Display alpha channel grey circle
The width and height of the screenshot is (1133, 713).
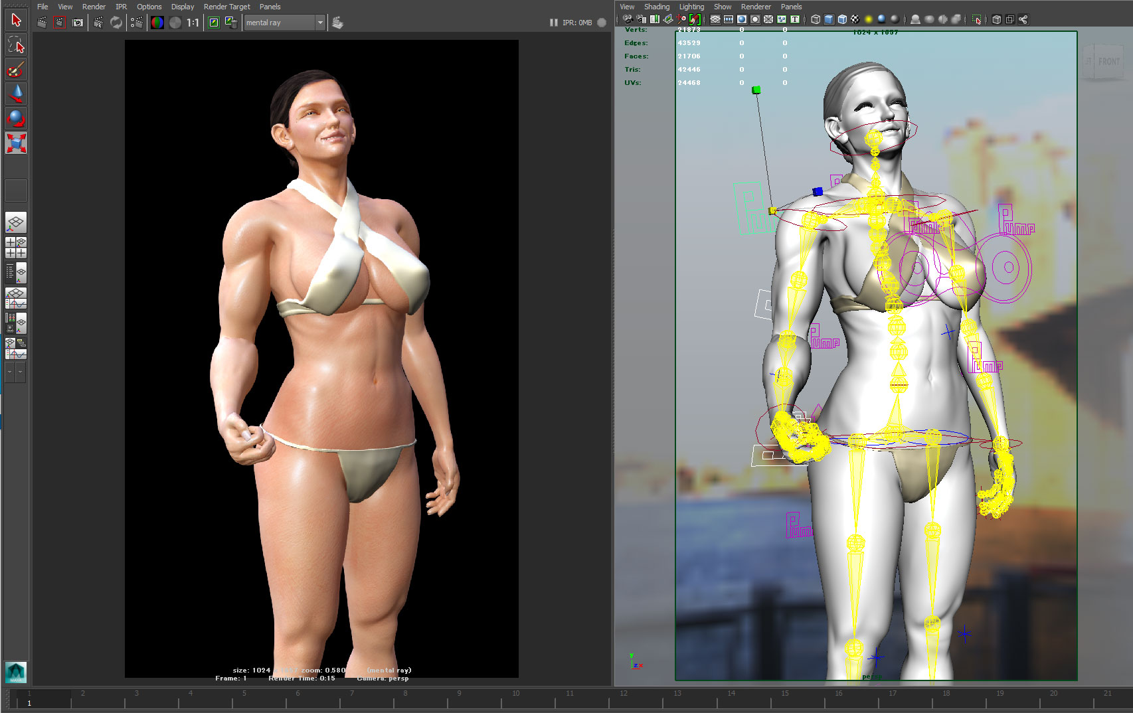click(x=175, y=23)
